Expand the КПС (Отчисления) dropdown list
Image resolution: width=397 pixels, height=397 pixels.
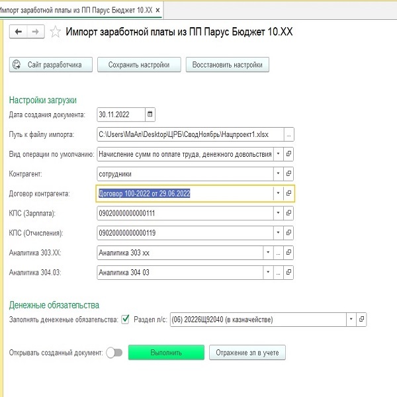278,233
